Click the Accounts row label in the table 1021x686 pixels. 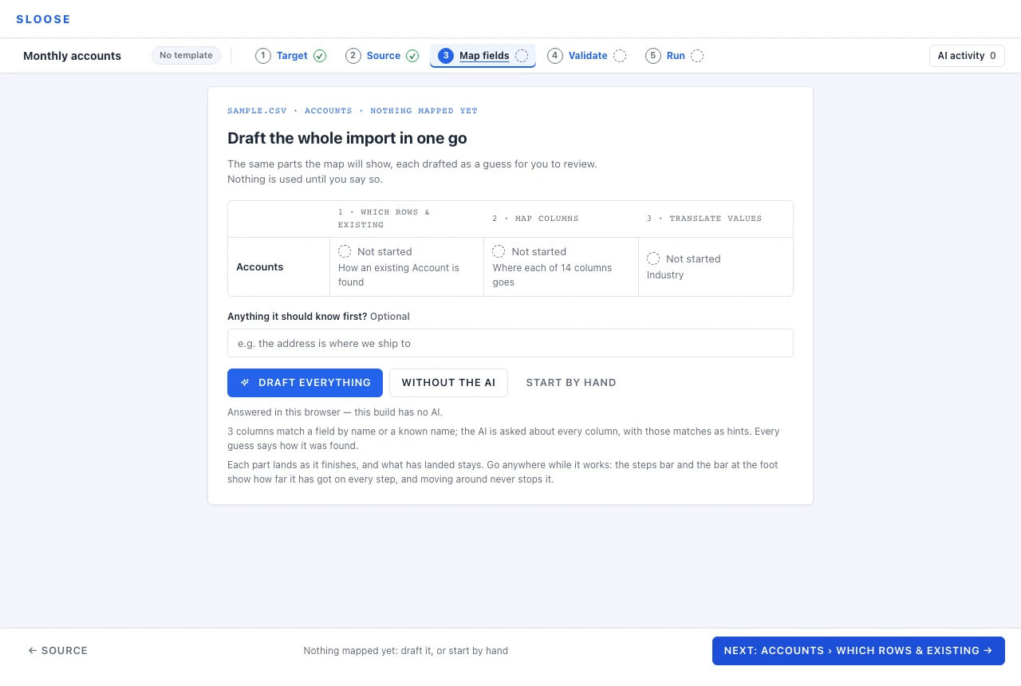tap(260, 267)
